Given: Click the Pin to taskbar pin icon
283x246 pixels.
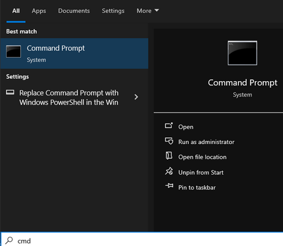Looking at the screenshot, I should 169,186.
